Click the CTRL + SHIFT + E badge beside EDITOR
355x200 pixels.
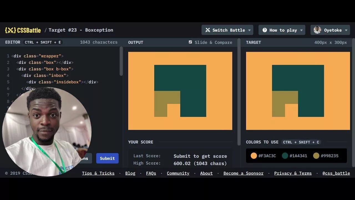[43, 42]
